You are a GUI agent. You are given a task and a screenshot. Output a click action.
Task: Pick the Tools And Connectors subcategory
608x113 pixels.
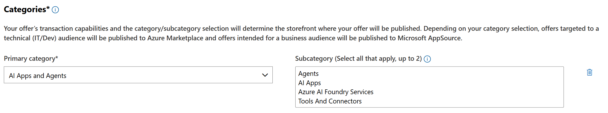(x=330, y=101)
